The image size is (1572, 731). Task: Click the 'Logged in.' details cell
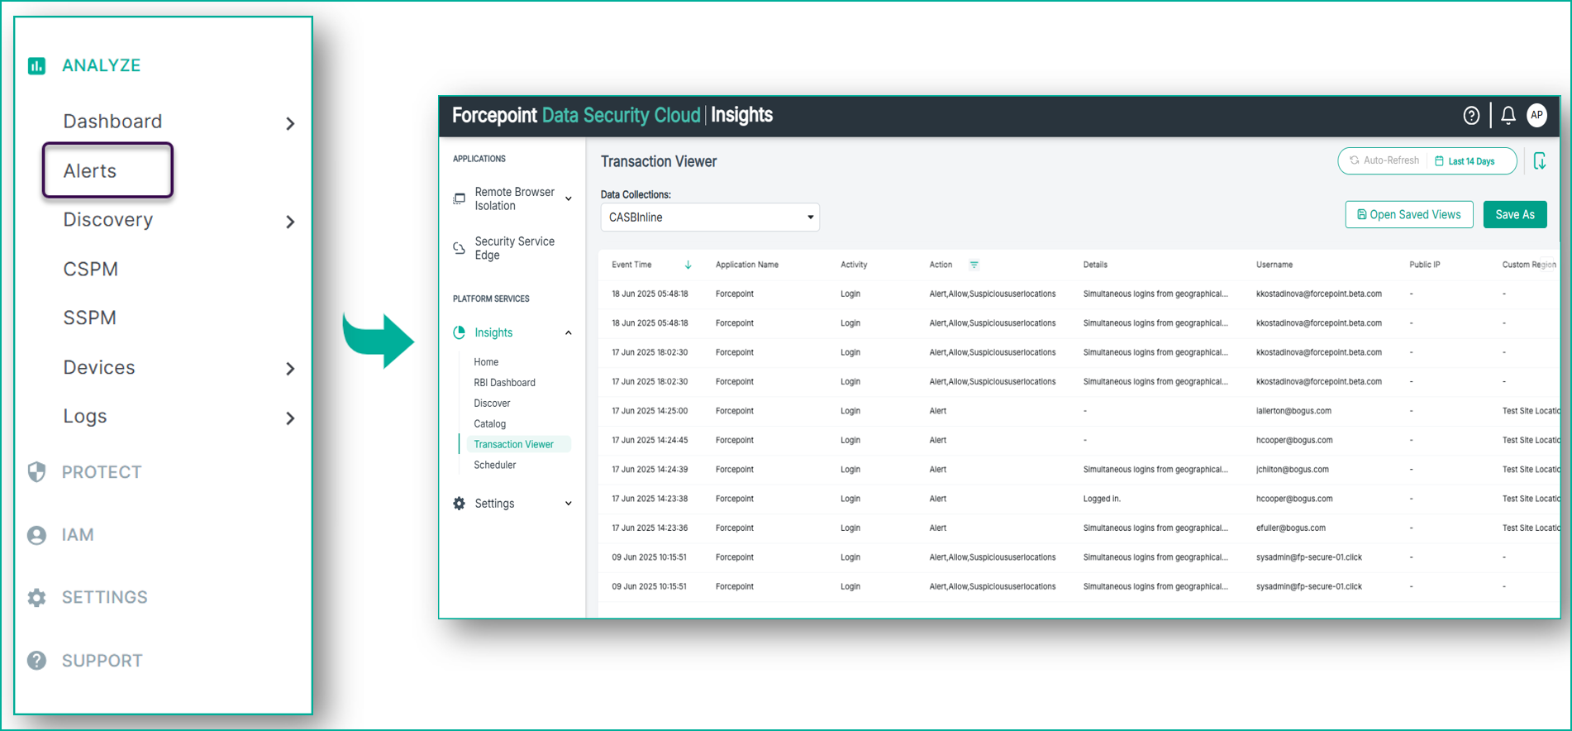(1102, 499)
